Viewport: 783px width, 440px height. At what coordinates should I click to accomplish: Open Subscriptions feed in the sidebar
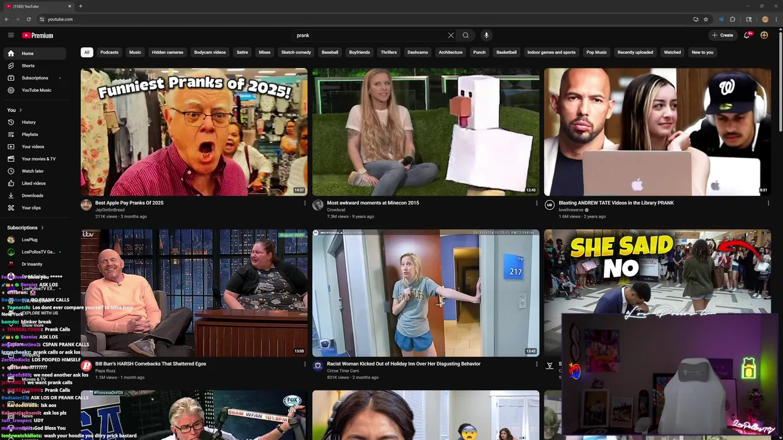pos(35,78)
